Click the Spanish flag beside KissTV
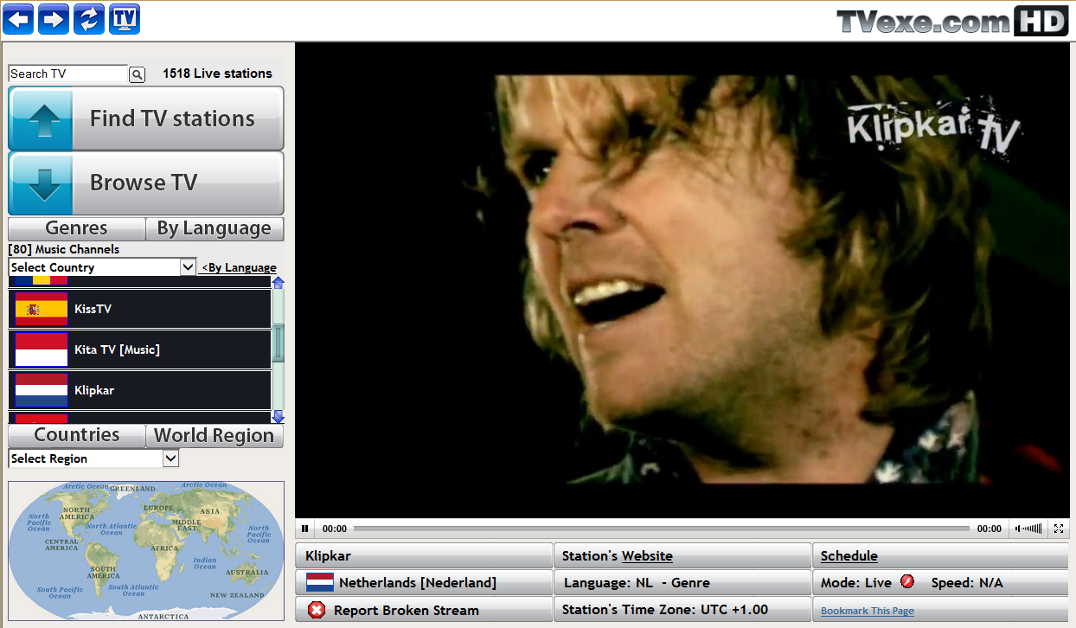The image size is (1076, 628). pos(42,309)
